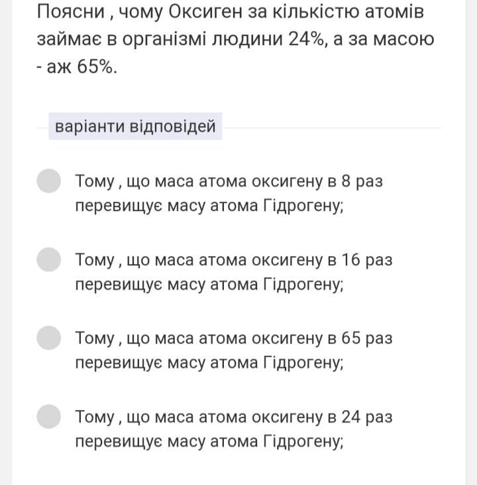Screen dimensions: 477x485
Task: Choose the "в 16 раз" radio option
Action: coord(49,259)
